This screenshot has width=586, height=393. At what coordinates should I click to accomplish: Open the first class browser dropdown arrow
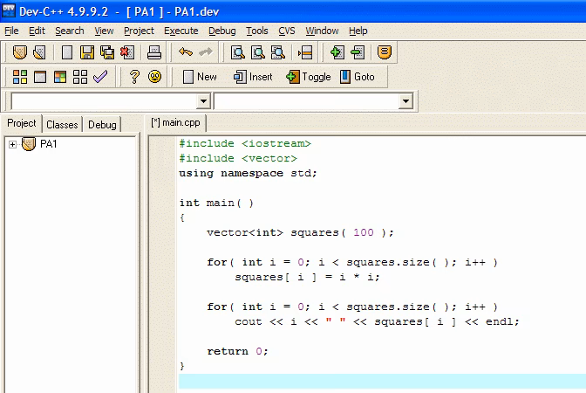click(x=203, y=101)
